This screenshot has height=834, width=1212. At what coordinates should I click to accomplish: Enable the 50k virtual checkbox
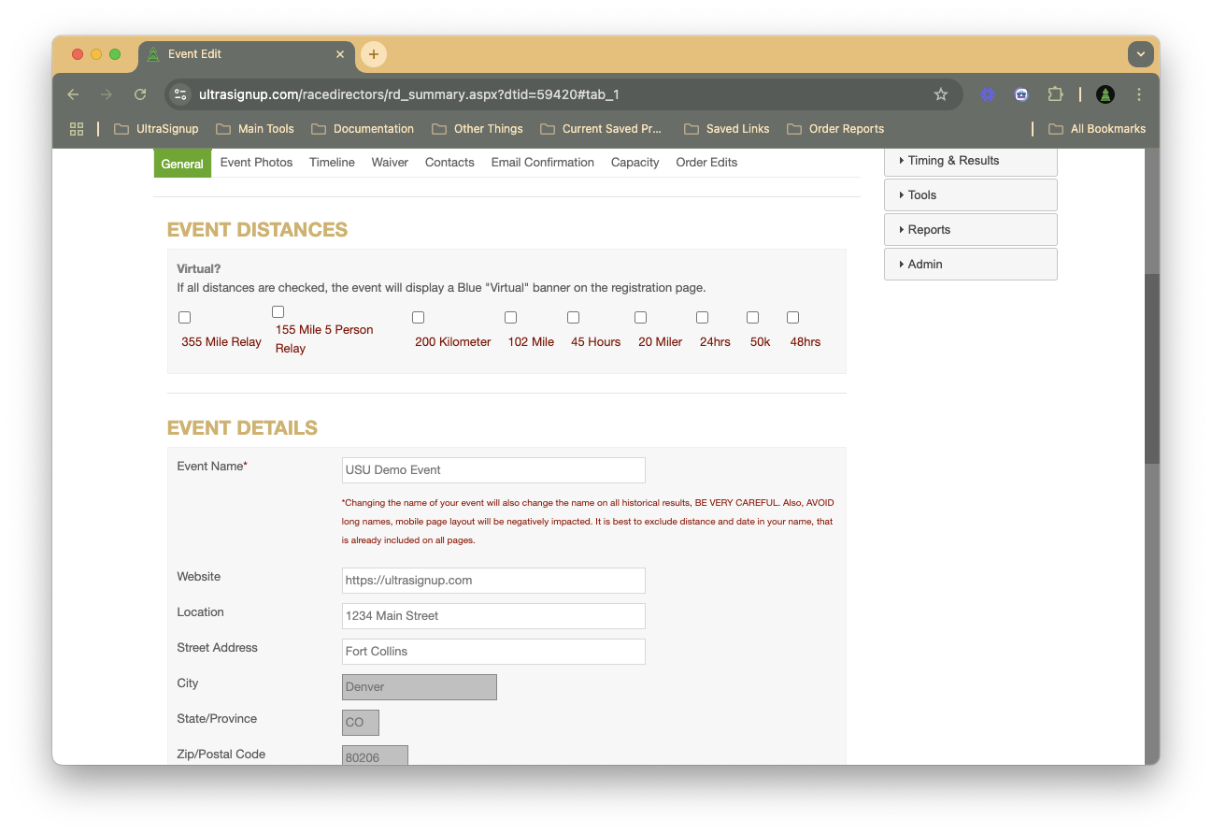(752, 318)
